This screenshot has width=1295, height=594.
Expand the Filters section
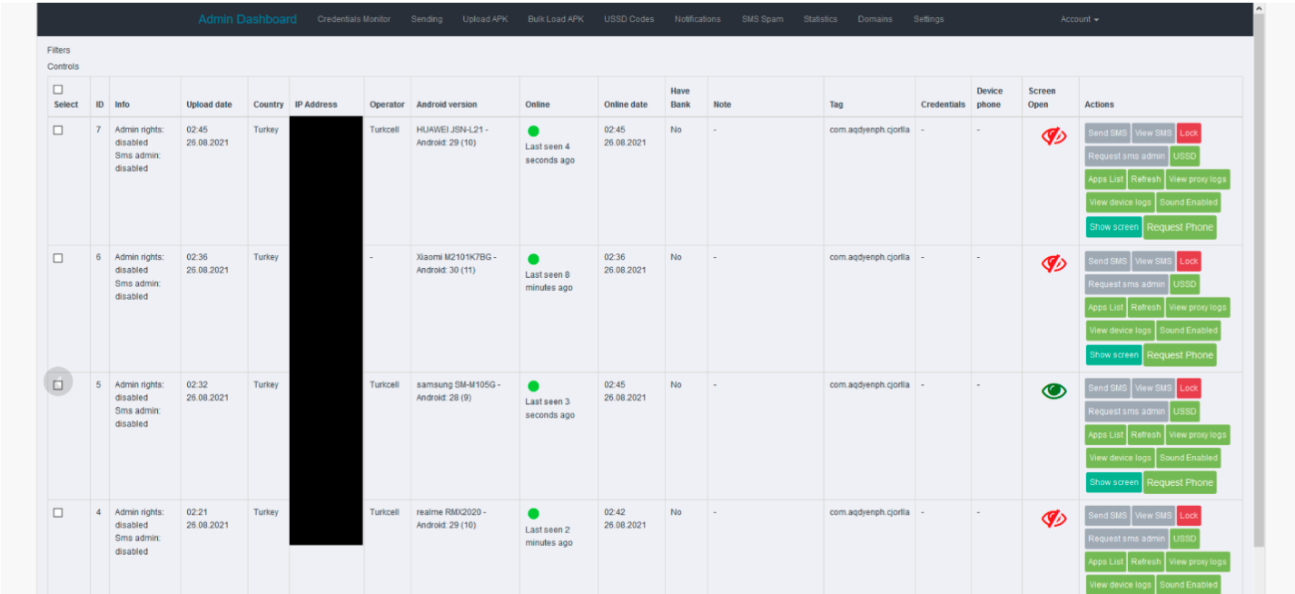(x=58, y=50)
